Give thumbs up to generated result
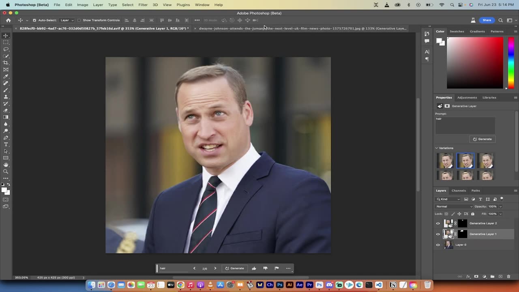 [254, 268]
